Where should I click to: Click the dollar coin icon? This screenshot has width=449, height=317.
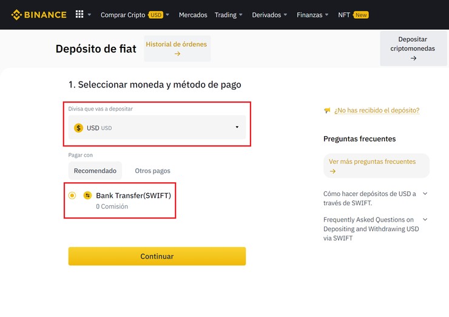[78, 128]
